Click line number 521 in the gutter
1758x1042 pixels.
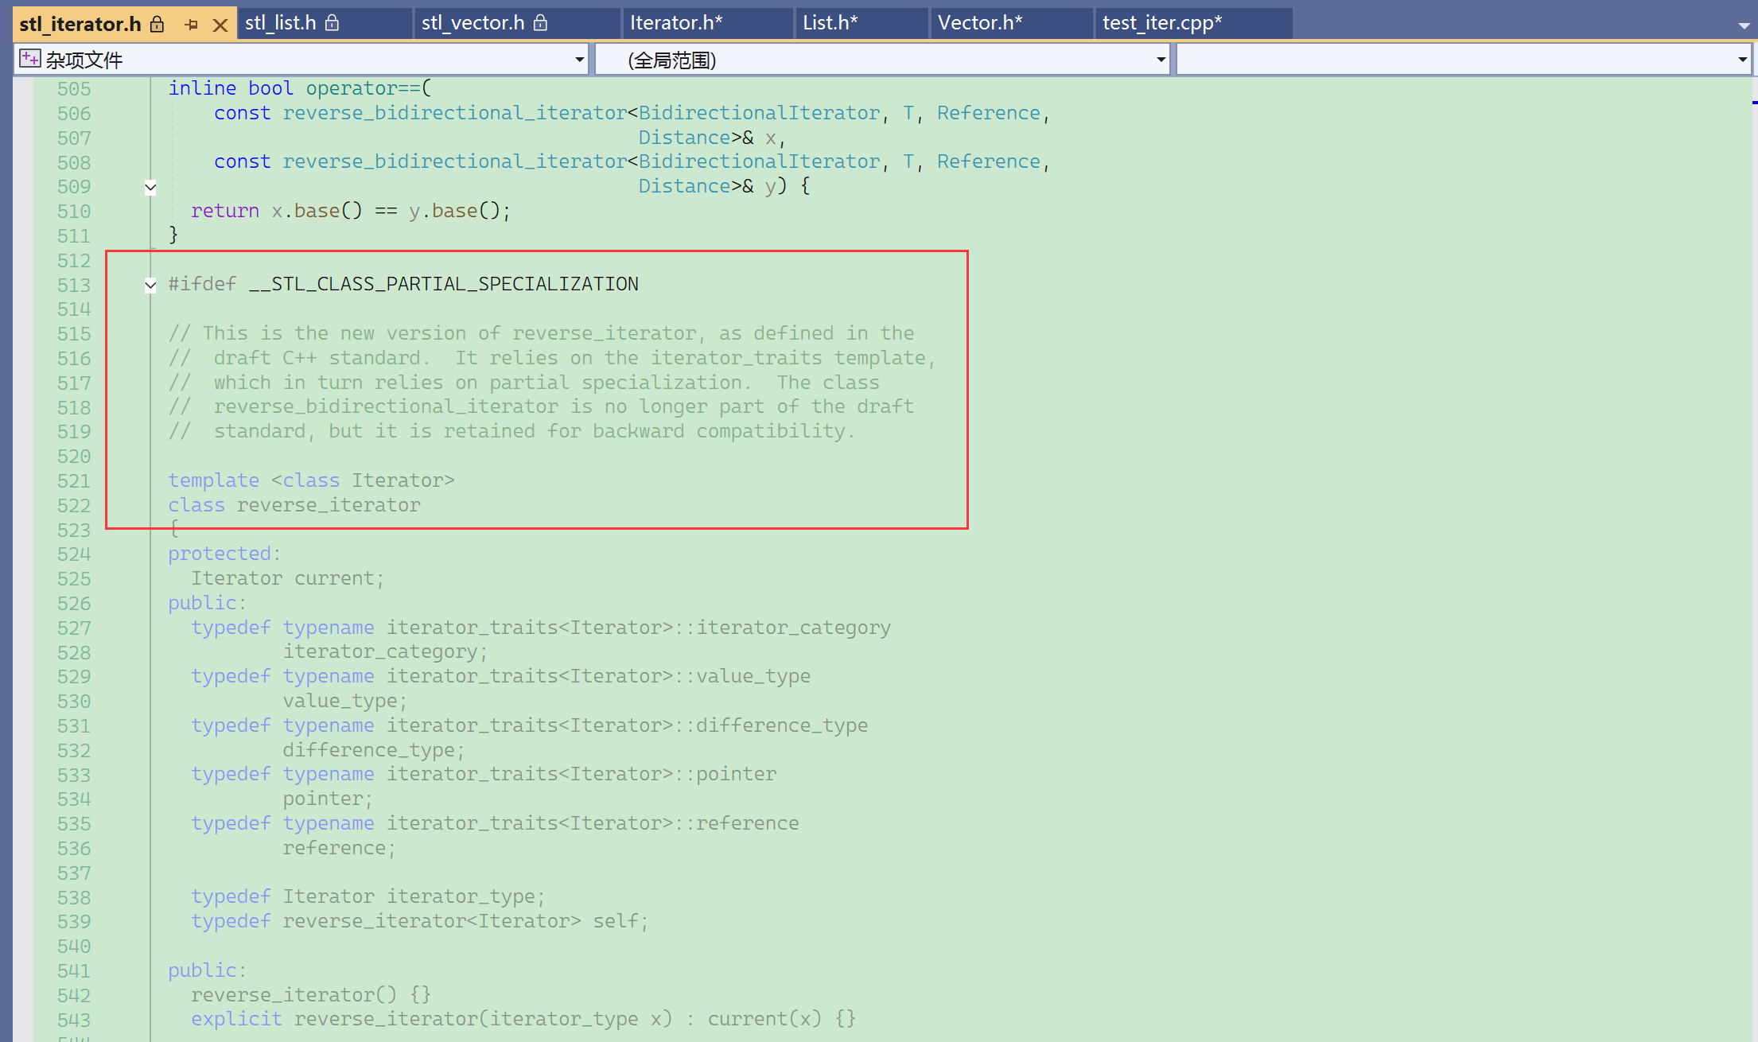tap(74, 481)
